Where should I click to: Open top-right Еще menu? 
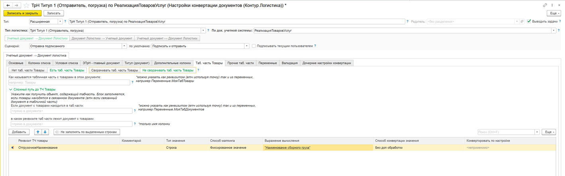click(553, 13)
